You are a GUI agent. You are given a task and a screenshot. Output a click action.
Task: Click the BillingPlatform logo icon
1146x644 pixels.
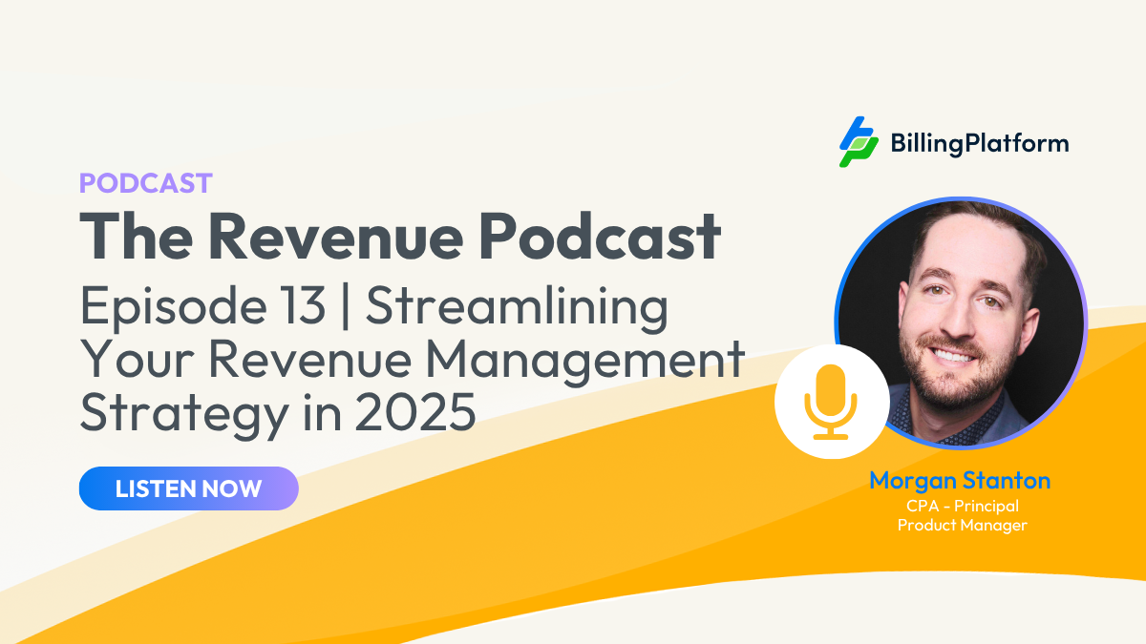pos(858,142)
